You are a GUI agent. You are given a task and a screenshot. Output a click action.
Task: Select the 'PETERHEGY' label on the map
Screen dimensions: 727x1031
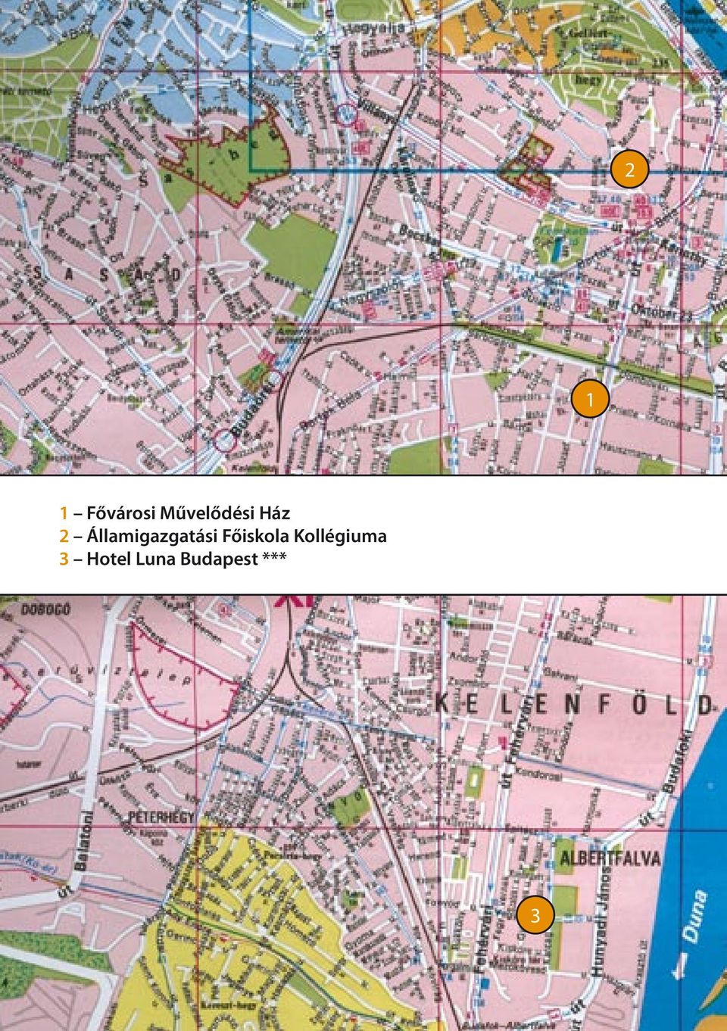click(x=161, y=818)
